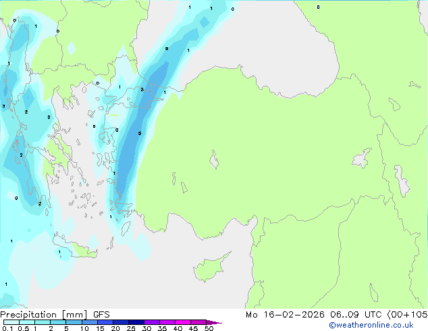Select the 5–10 mm legend color box
This screenshot has height=331, width=428.
point(74,322)
